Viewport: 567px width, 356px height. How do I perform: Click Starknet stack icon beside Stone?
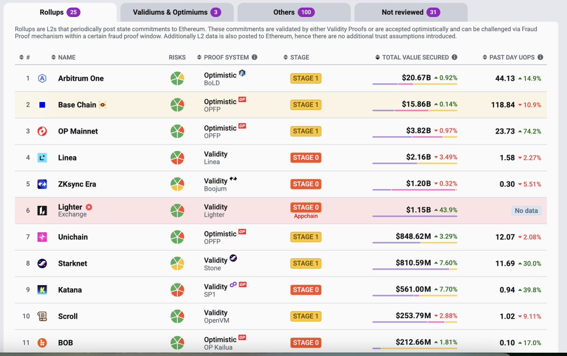click(233, 258)
